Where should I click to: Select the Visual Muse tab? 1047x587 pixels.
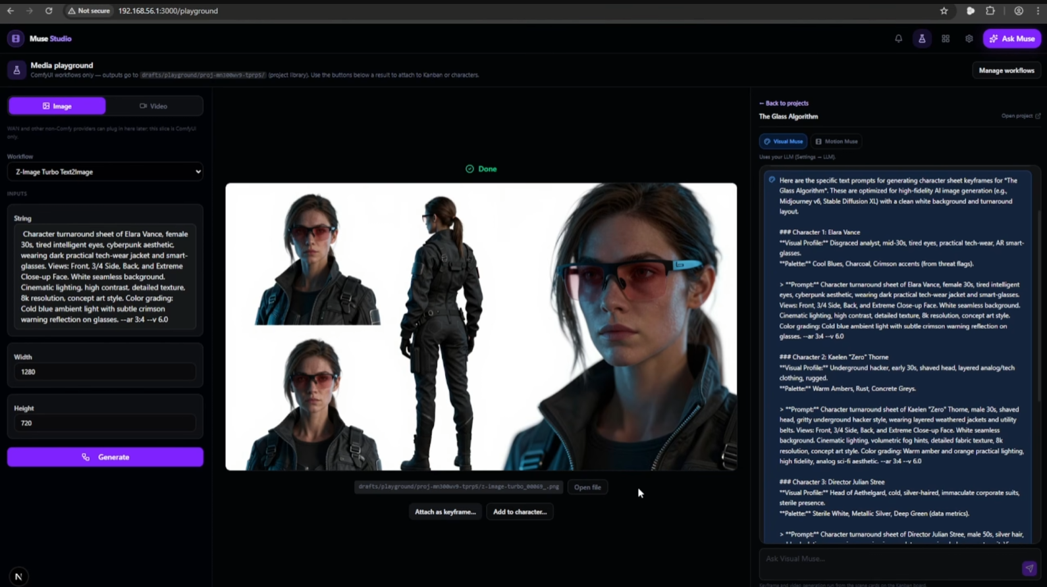tap(783, 141)
